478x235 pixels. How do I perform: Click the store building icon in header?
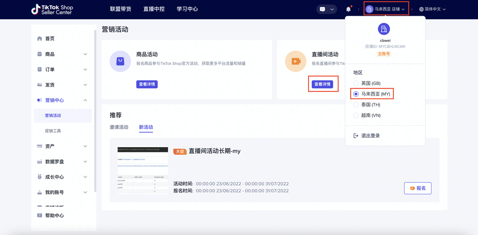(x=370, y=9)
